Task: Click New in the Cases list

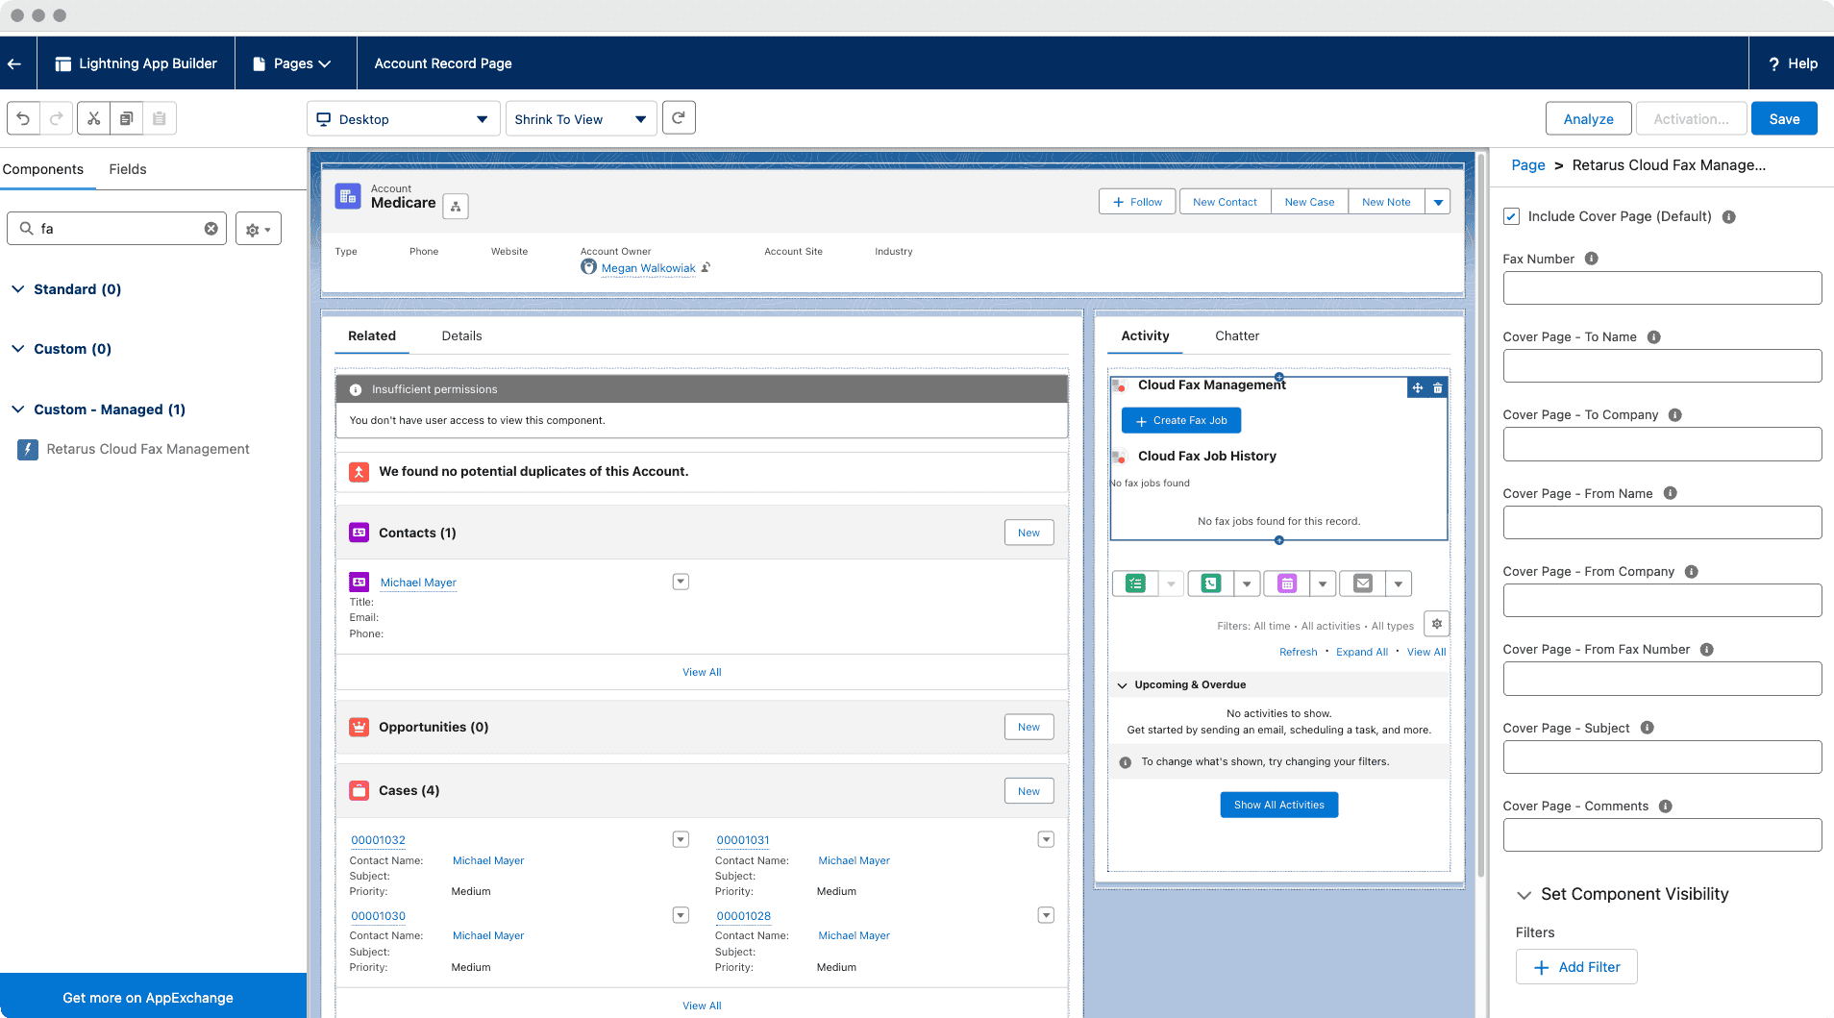Action: point(1029,791)
